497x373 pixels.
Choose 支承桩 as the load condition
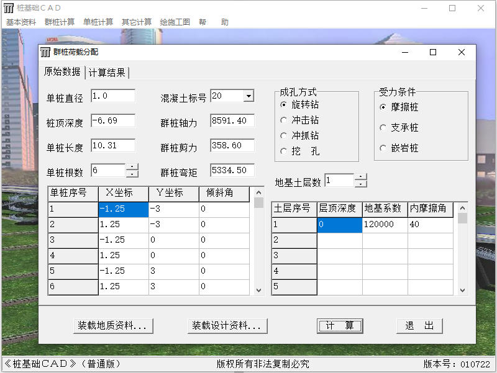click(383, 128)
